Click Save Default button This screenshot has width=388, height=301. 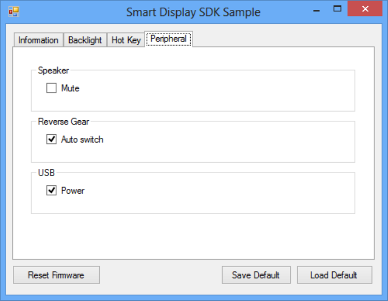click(x=256, y=275)
